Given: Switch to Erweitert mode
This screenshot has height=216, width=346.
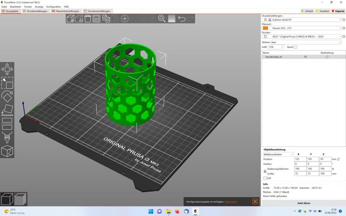Looking at the screenshot, I should click(x=322, y=11).
